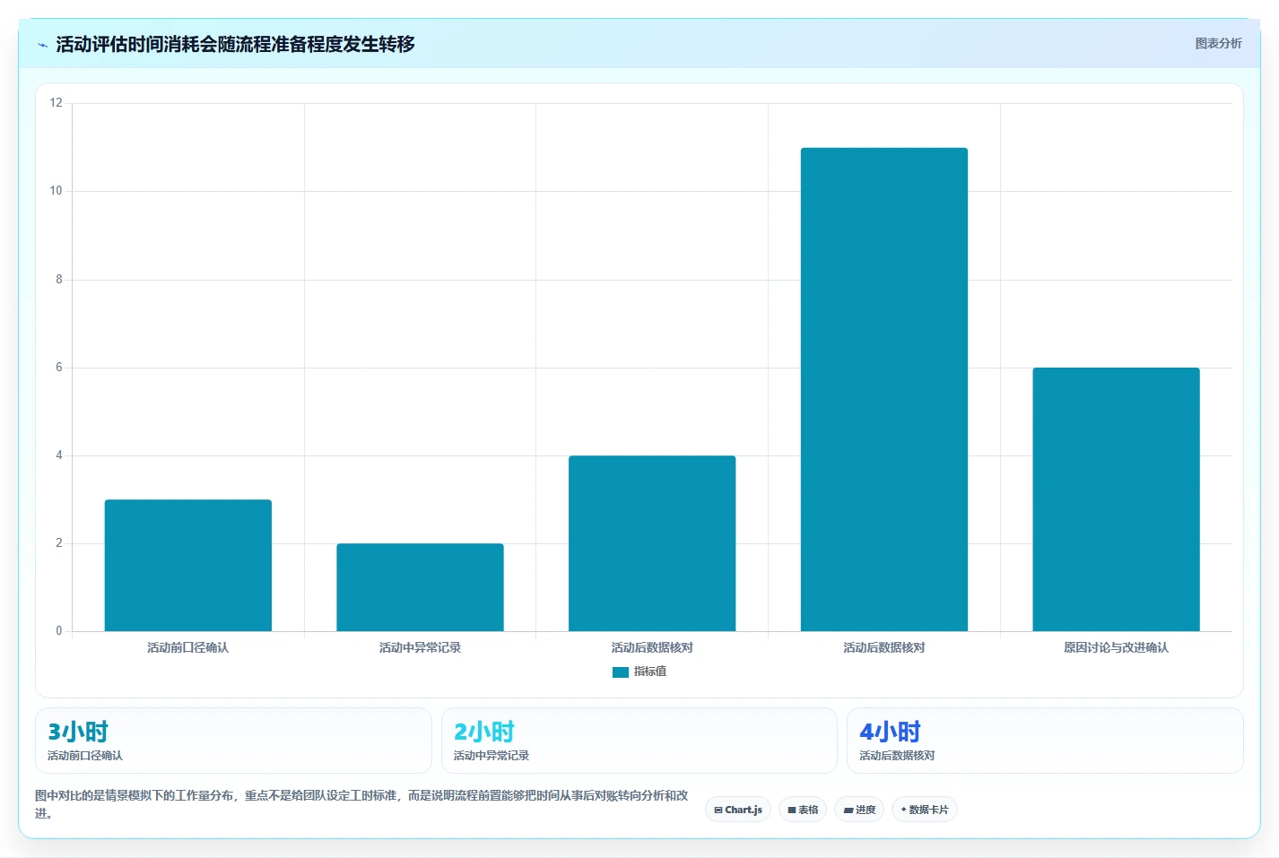
Task: Click the description paragraph starting 图中对比的是情景模拟
Action: [x=361, y=804]
